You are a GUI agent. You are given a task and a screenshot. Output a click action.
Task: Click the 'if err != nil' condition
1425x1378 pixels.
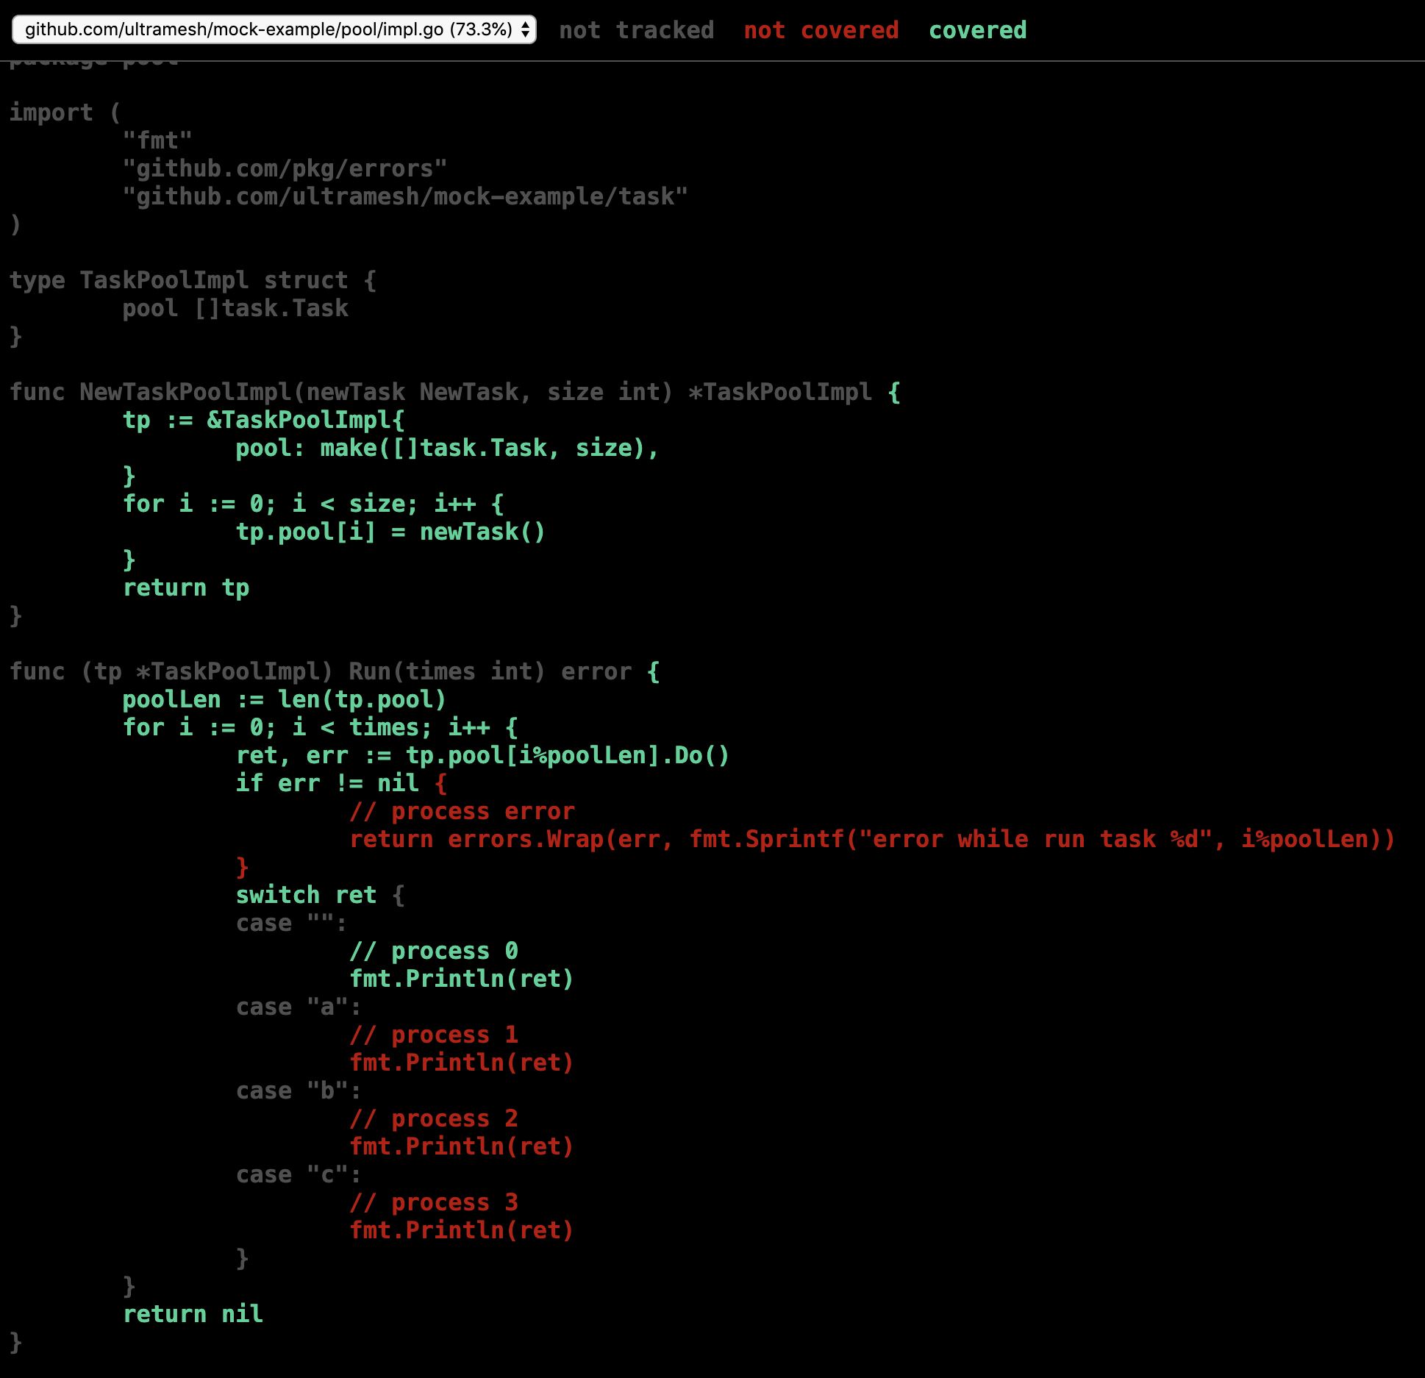(326, 783)
